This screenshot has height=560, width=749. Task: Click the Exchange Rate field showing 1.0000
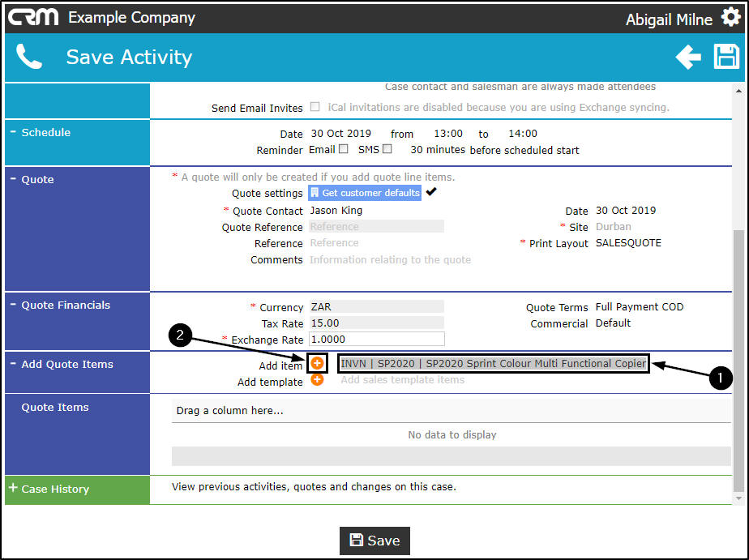pyautogui.click(x=376, y=340)
